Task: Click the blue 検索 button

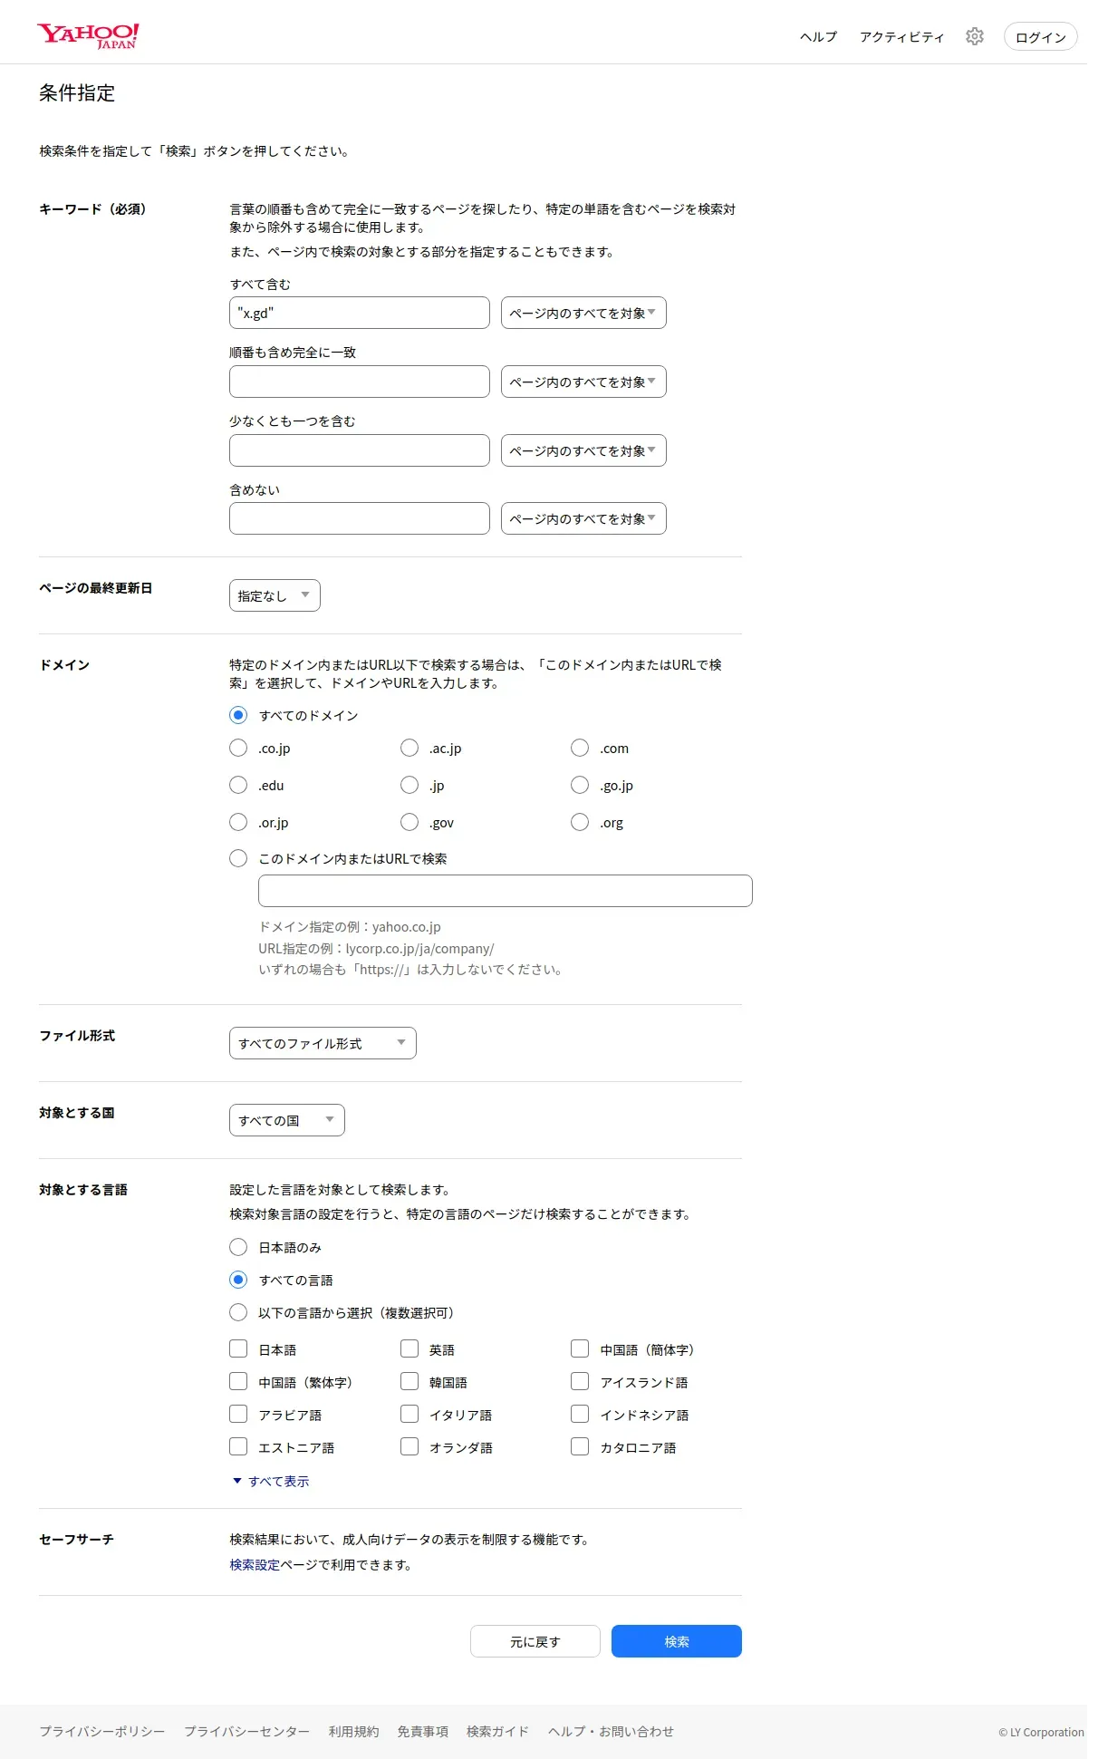Action: click(x=677, y=1641)
